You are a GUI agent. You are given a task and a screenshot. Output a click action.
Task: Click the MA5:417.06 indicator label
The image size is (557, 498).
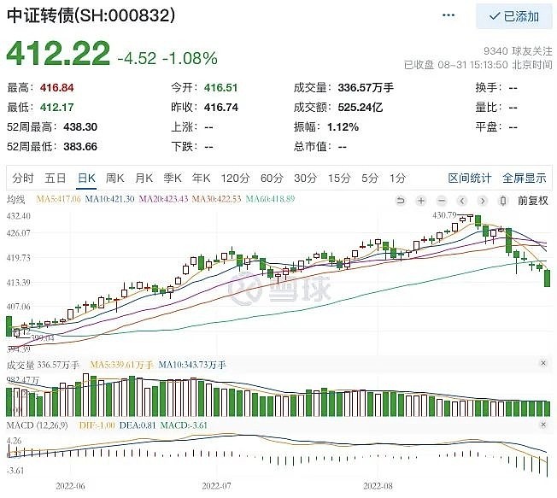[59, 199]
